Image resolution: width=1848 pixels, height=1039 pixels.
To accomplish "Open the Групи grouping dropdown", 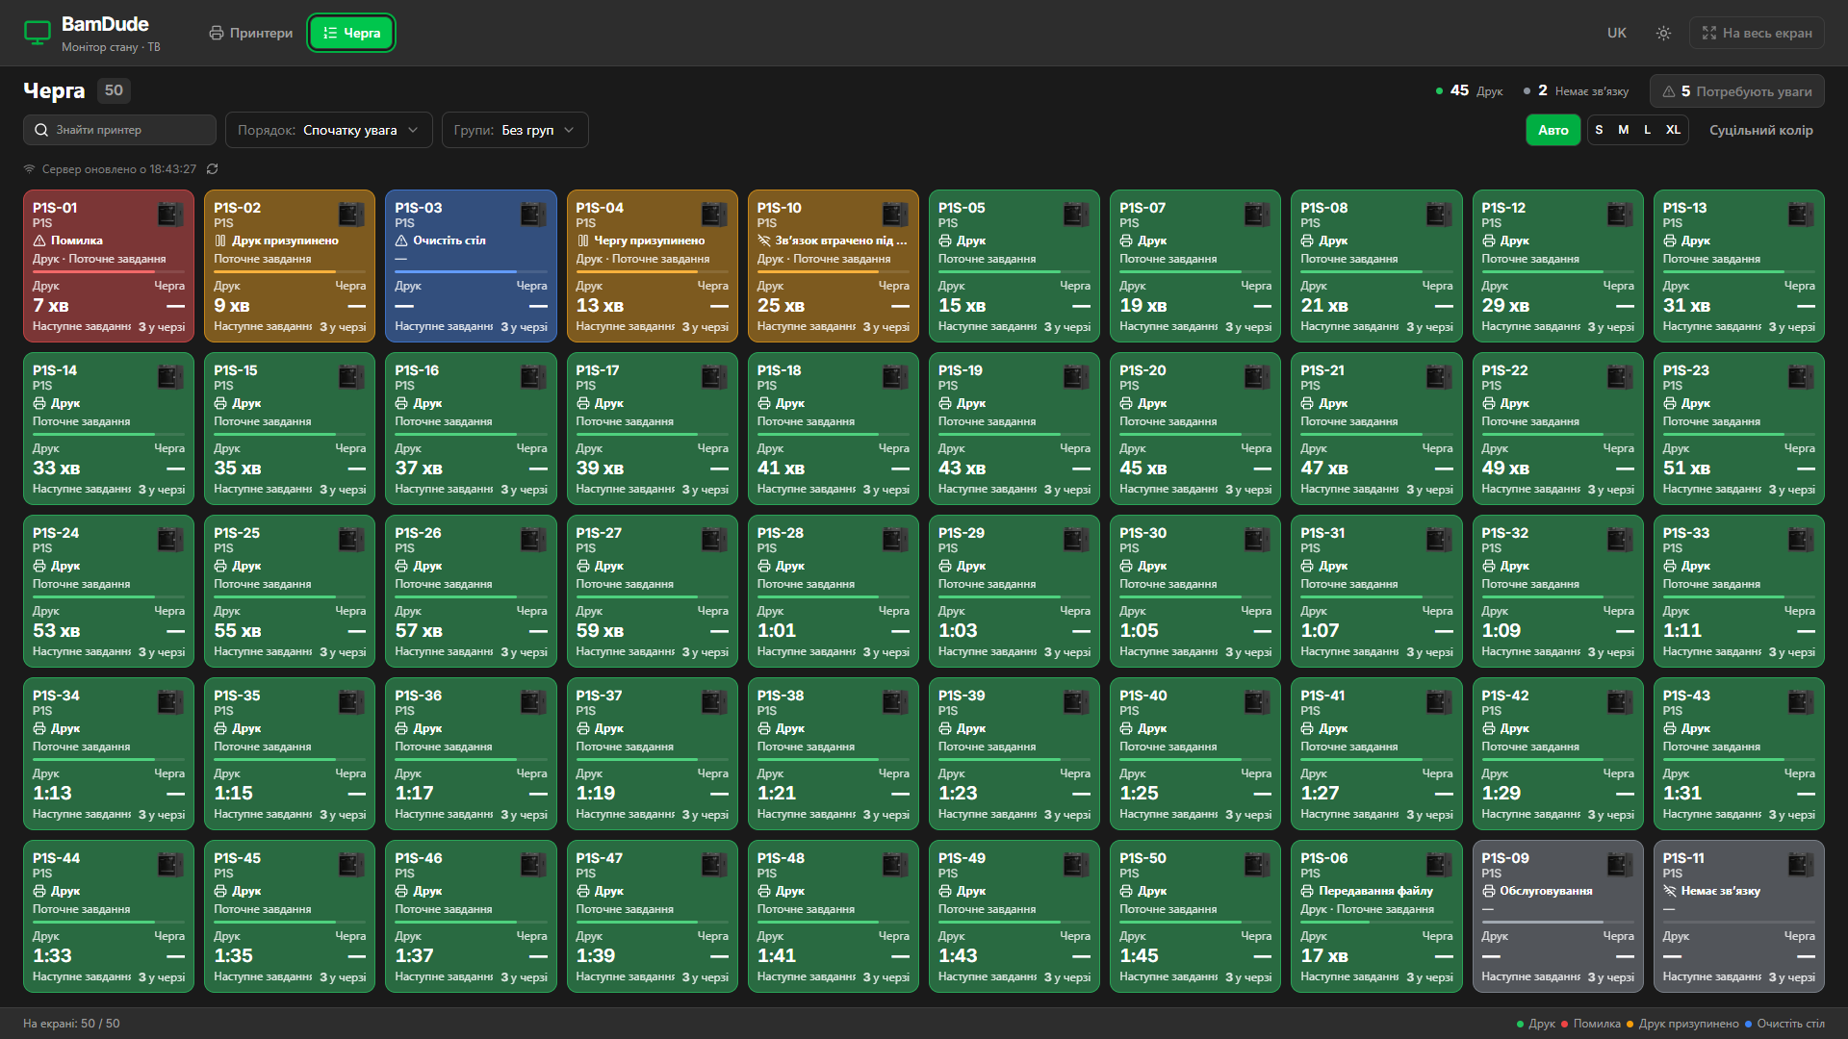I will (515, 130).
